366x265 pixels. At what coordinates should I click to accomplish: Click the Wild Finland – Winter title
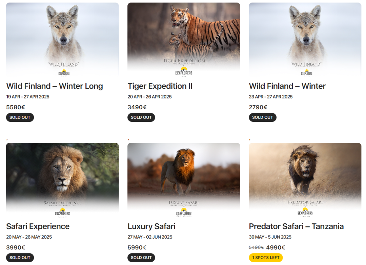point(287,86)
